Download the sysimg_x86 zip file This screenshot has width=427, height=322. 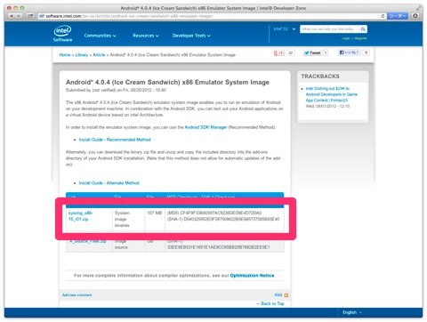[x=80, y=216]
